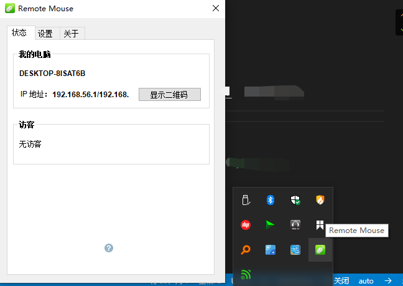Image resolution: width=403 pixels, height=286 pixels.
Task: Close the Remote Mouse window
Action: tap(216, 8)
